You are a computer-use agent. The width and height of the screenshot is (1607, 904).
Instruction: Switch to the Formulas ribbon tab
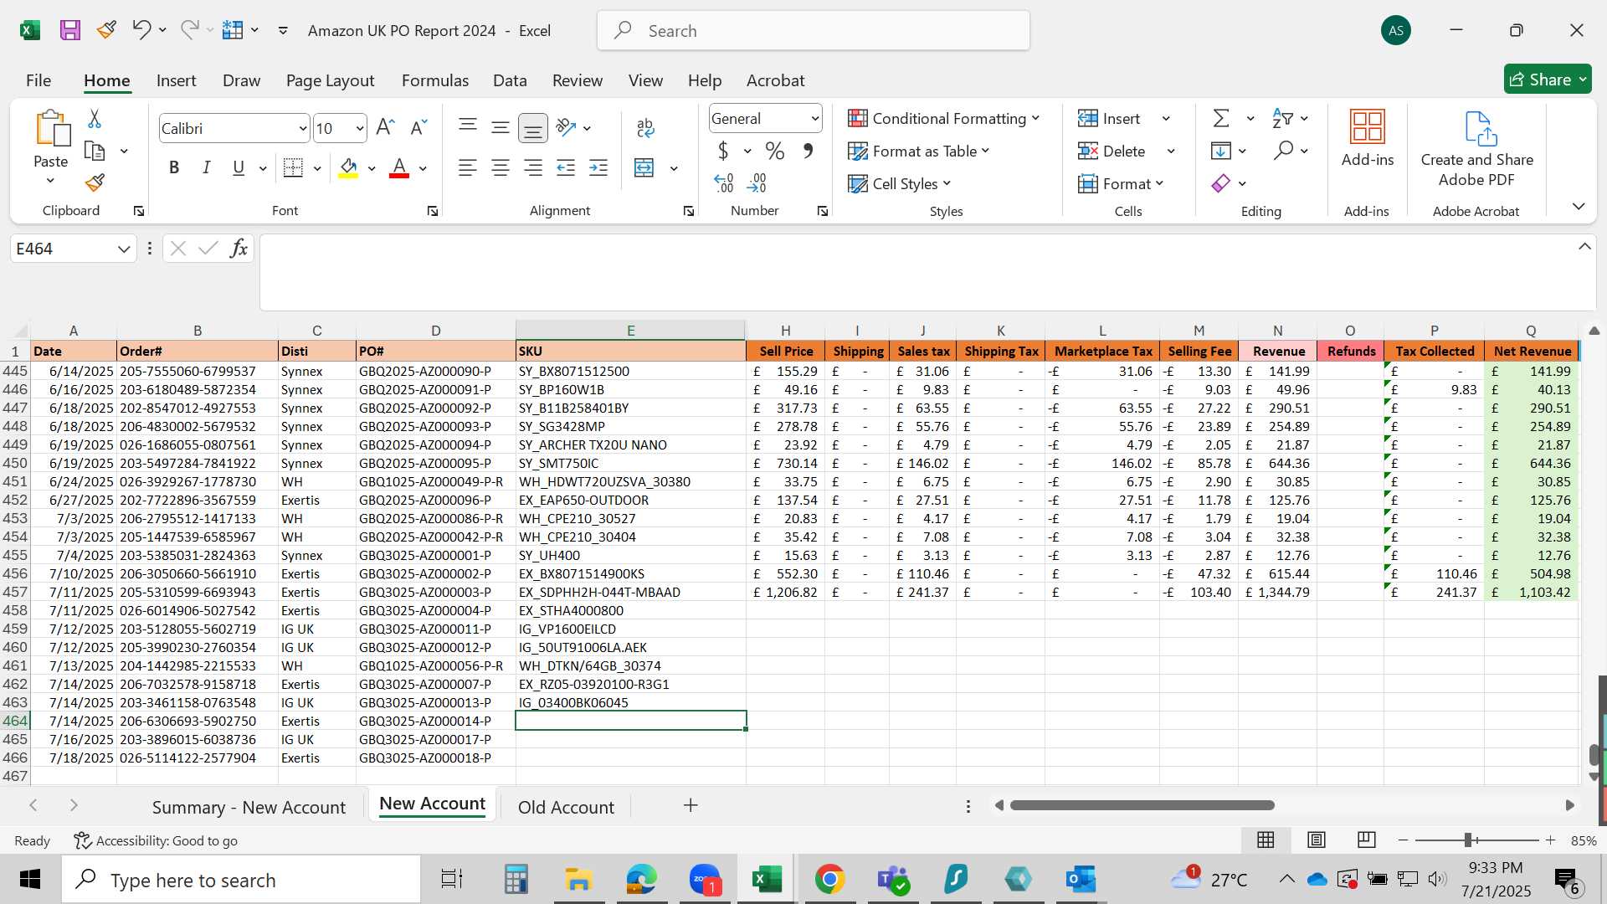435,80
